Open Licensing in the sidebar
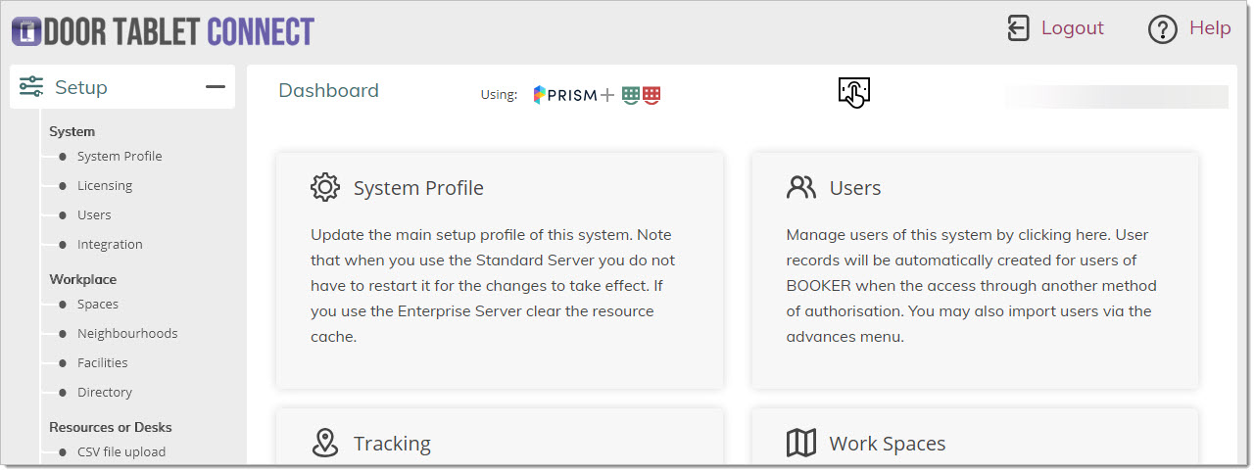 (x=105, y=185)
